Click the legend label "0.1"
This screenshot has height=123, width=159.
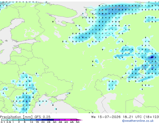pos(3,122)
